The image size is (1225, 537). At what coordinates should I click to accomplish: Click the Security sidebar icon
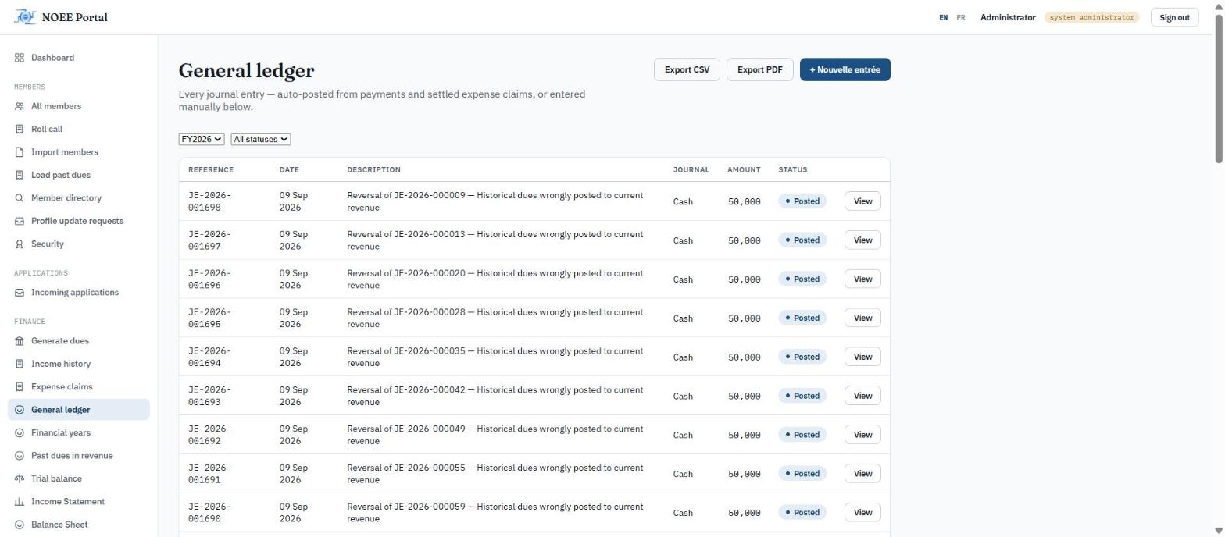click(20, 244)
